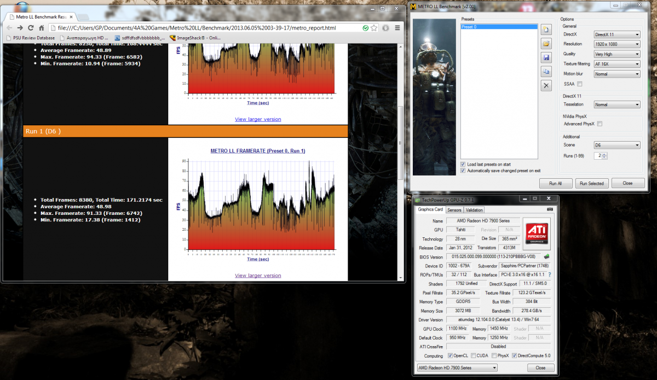Viewport: 657px width, 380px height.
Task: Open the PSU Review Database bookmark
Action: pos(30,38)
